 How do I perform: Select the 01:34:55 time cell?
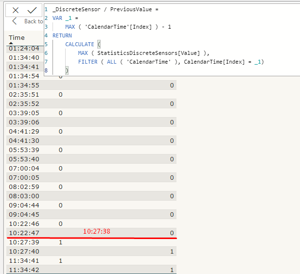(x=24, y=86)
